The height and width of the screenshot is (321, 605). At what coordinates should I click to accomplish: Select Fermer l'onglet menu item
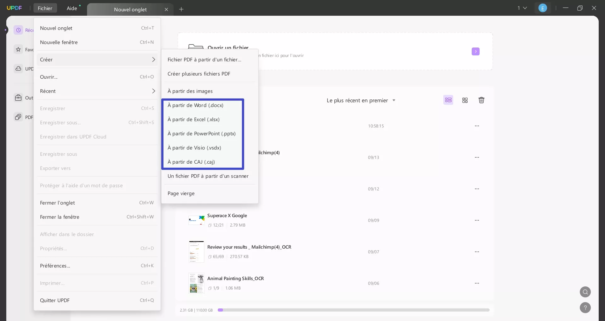pyautogui.click(x=97, y=203)
